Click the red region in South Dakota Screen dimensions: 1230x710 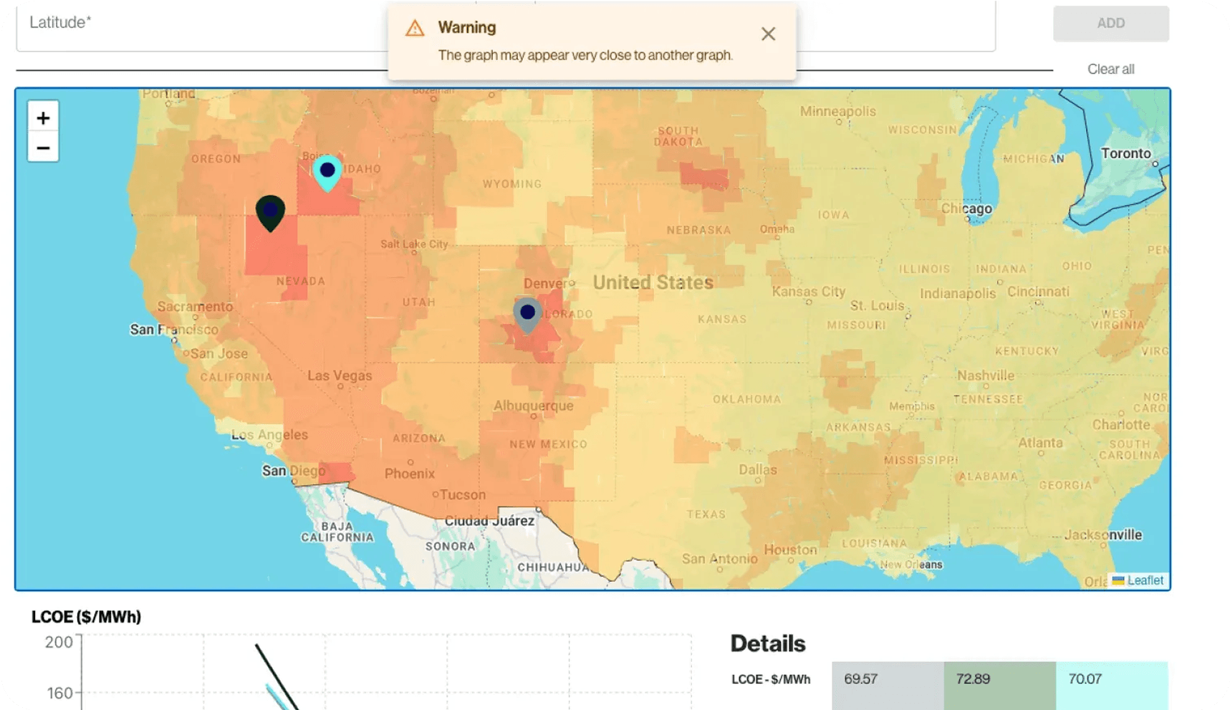703,177
